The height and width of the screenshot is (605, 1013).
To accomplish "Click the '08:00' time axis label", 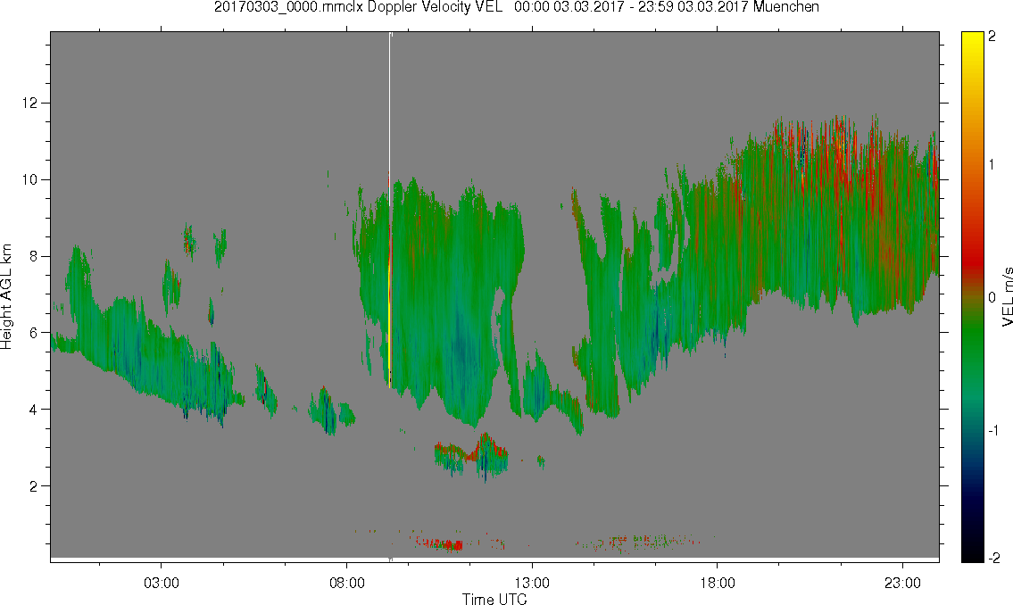I will [x=347, y=584].
